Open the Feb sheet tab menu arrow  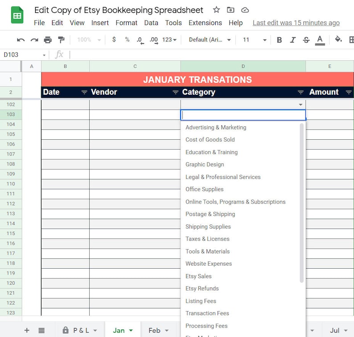coord(167,330)
